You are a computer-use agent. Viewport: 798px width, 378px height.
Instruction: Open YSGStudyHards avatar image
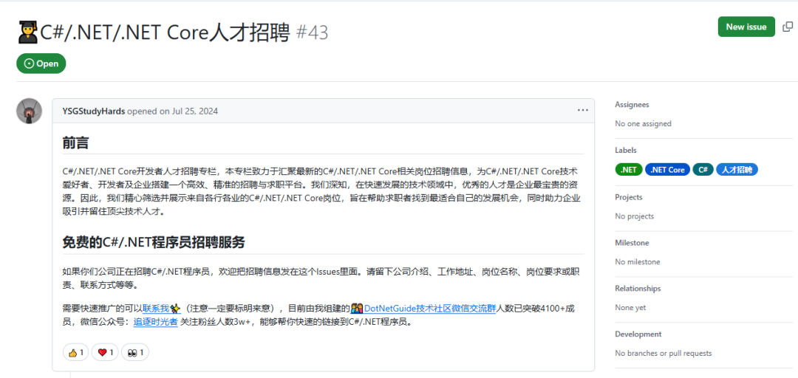30,111
